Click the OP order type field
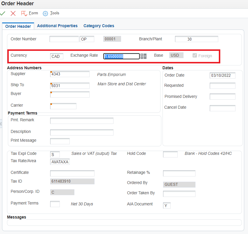 pyautogui.click(x=87, y=39)
